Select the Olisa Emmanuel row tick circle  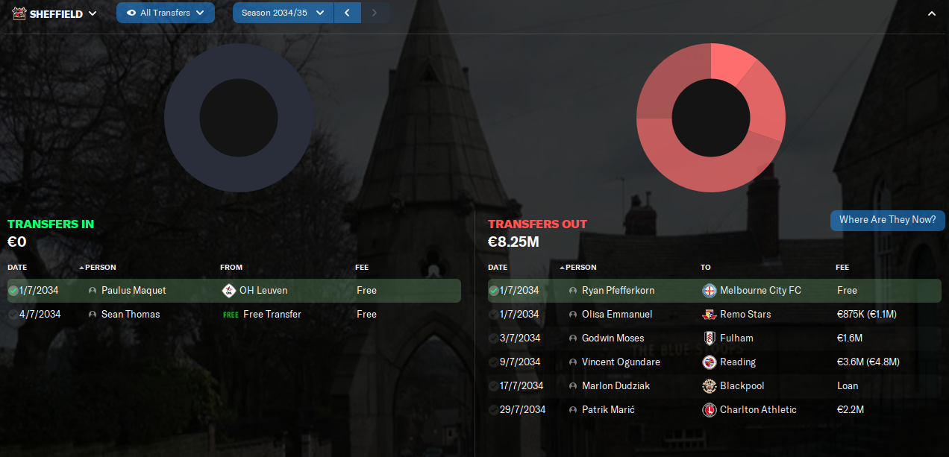tap(494, 315)
